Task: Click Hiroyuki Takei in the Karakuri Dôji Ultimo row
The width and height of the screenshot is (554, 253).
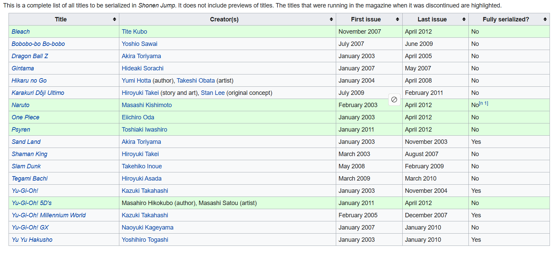Action: tap(140, 93)
